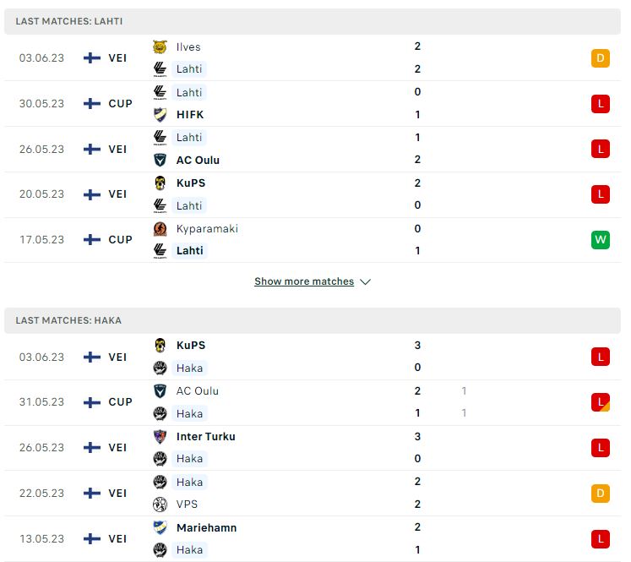Click the Kyparamaki team logo
The width and height of the screenshot is (631, 562).
[x=160, y=229]
